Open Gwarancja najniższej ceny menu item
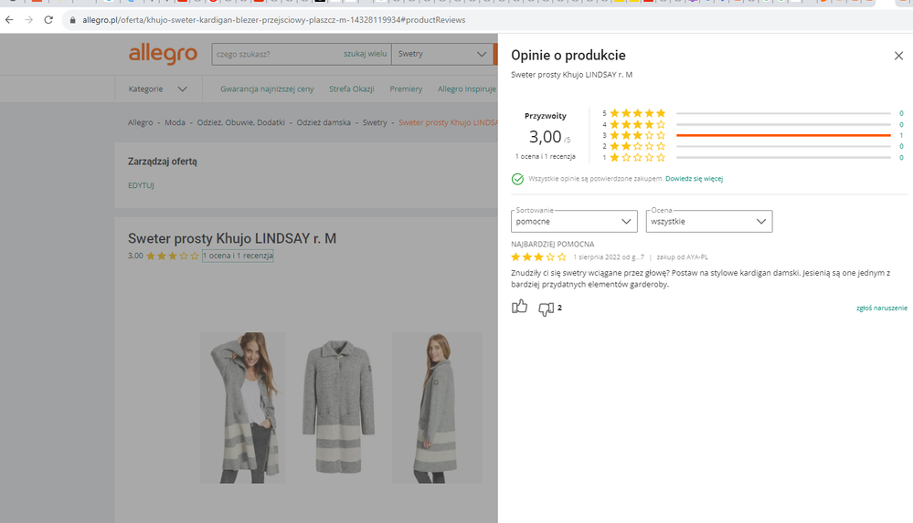 (x=267, y=89)
